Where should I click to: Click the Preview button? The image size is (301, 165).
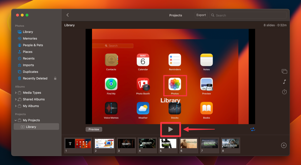coord(94,129)
